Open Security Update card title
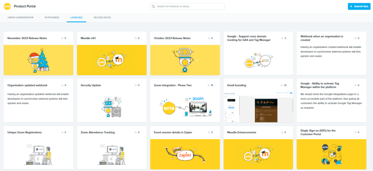 click(91, 85)
